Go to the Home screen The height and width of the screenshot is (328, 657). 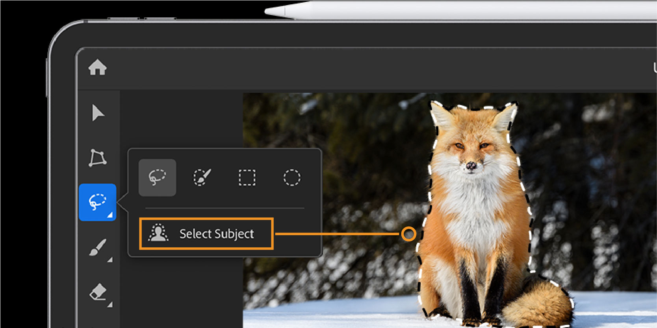pos(97,67)
